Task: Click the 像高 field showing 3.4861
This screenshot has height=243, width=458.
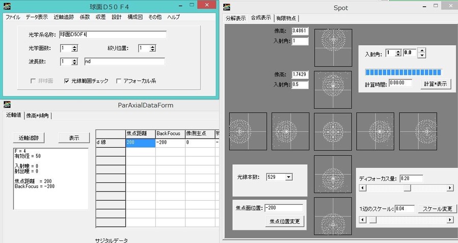Action: (x=300, y=31)
